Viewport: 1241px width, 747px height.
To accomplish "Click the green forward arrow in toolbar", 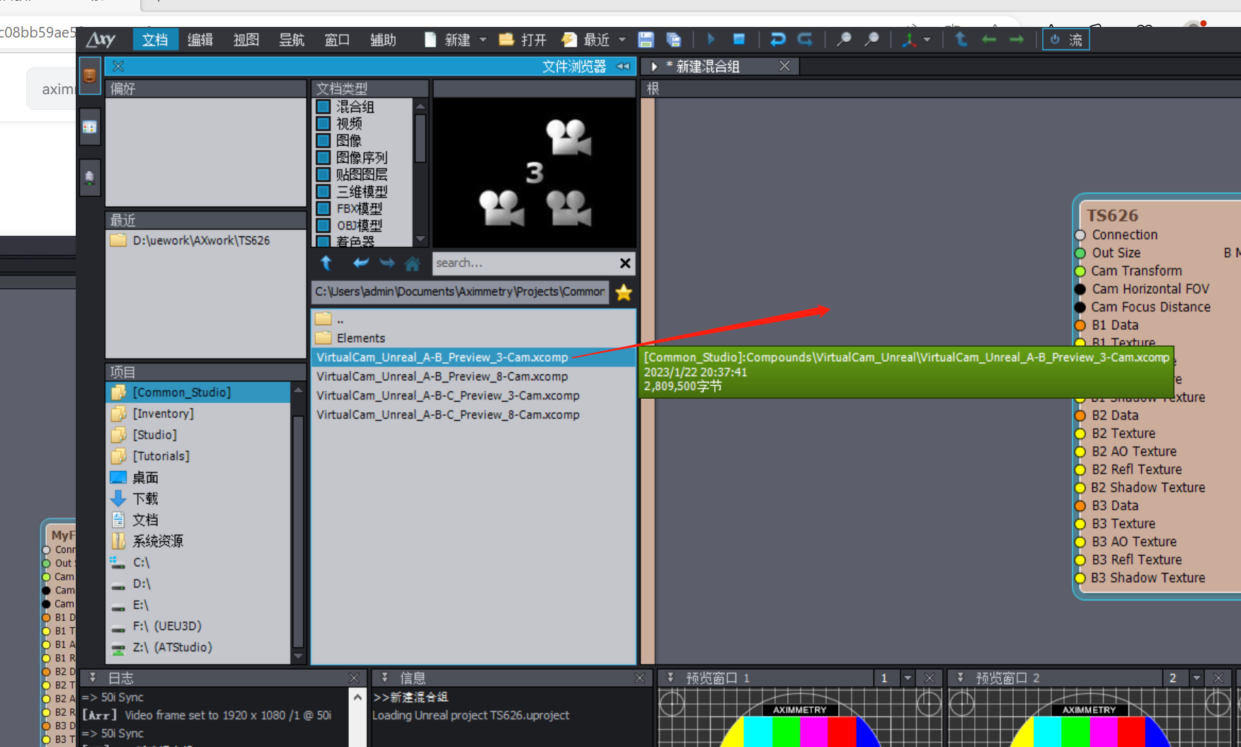I will (1017, 40).
